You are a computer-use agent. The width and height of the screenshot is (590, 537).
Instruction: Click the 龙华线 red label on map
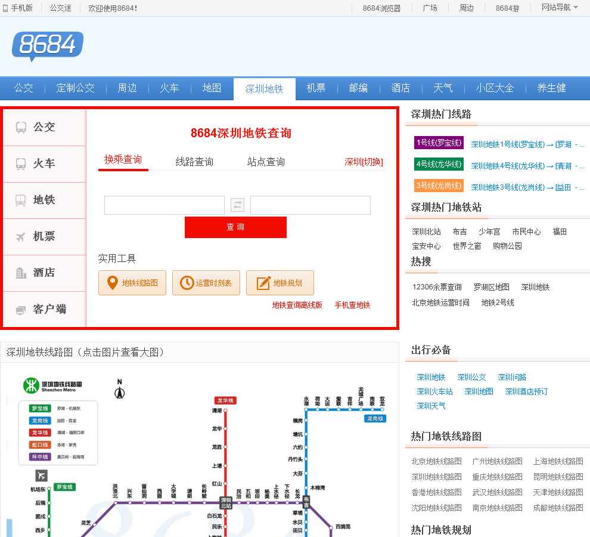(x=225, y=400)
